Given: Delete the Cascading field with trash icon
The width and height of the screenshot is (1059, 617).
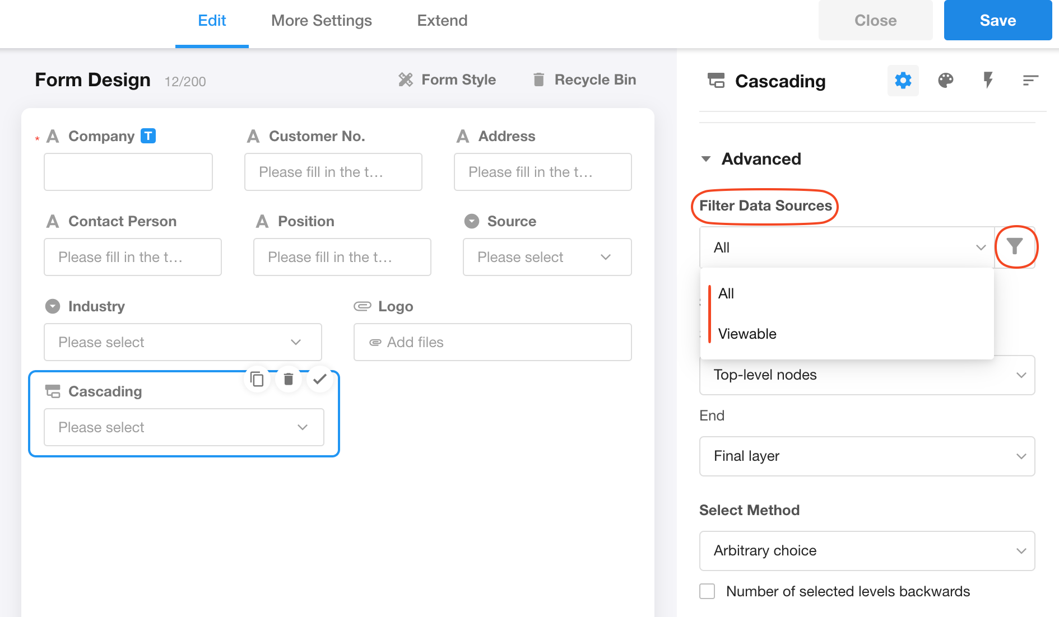Looking at the screenshot, I should (x=289, y=380).
